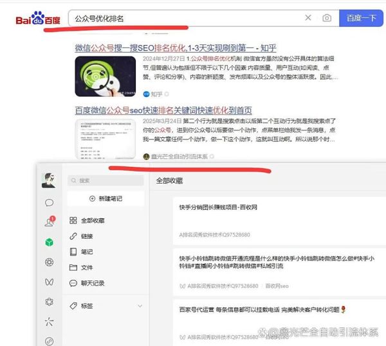Select the 链接 category
The width and height of the screenshot is (386, 346).
[81, 236]
